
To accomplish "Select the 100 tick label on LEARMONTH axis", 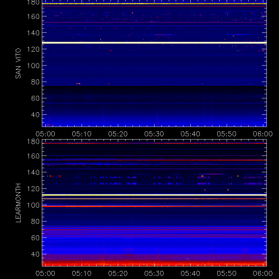I will point(33,205).
